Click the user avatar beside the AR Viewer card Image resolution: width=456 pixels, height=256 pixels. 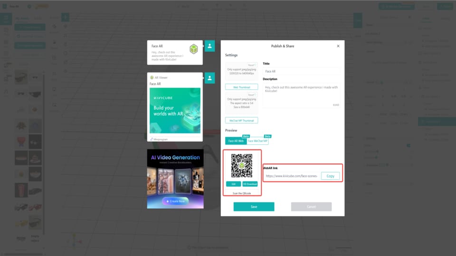[x=209, y=78]
